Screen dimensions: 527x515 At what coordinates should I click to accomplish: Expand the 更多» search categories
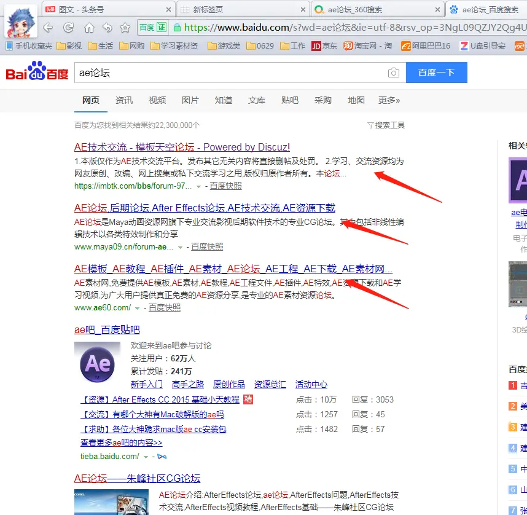[x=389, y=100]
